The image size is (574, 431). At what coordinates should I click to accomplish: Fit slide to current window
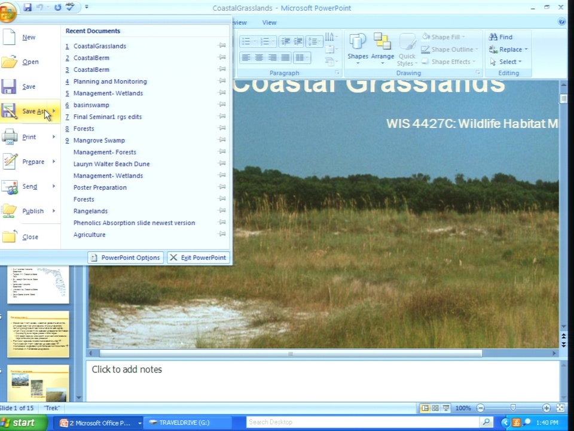[560, 408]
